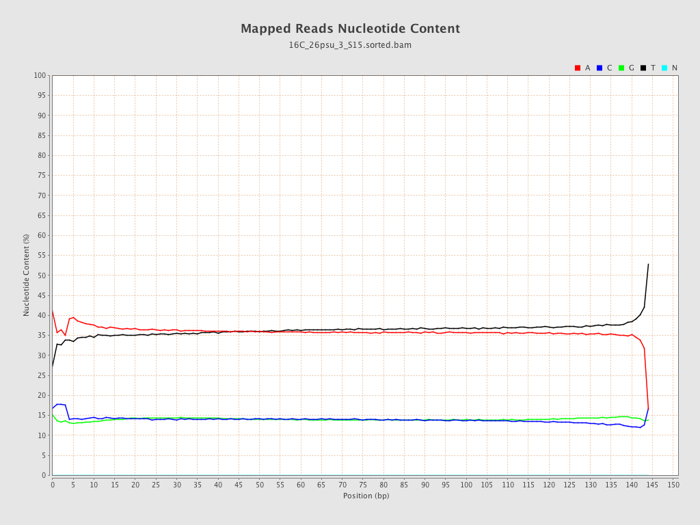700x525 pixels.
Task: Click the blue C legend swatch
Action: (x=599, y=68)
